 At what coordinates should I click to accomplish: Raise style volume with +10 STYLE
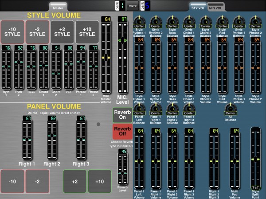tap(87, 32)
